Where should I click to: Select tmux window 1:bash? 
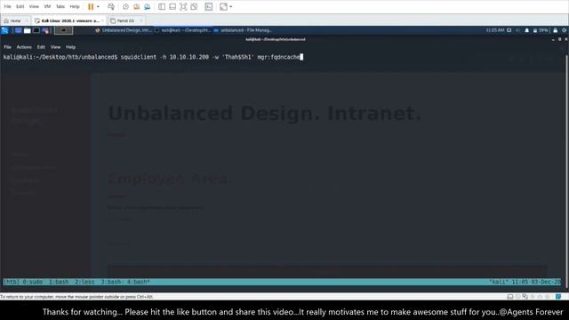[x=59, y=282]
